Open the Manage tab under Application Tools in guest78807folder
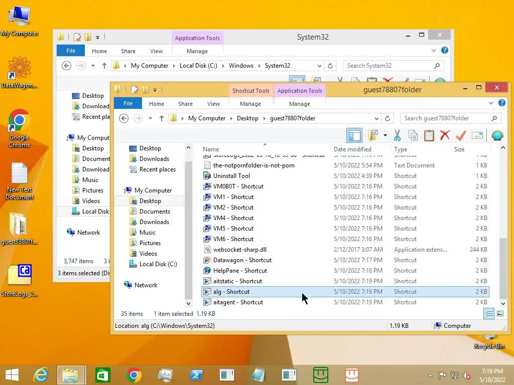 299,104
